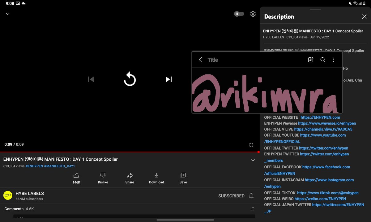371x222 pixels.
Task: Tap the gallery icon in status bar
Action: pos(18,3)
